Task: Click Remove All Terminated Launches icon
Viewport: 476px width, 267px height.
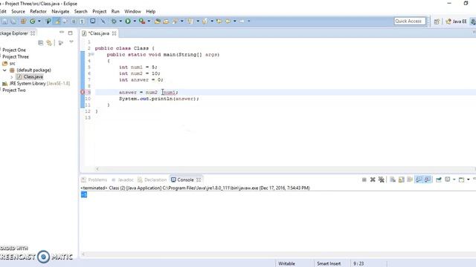Action: pos(382,179)
